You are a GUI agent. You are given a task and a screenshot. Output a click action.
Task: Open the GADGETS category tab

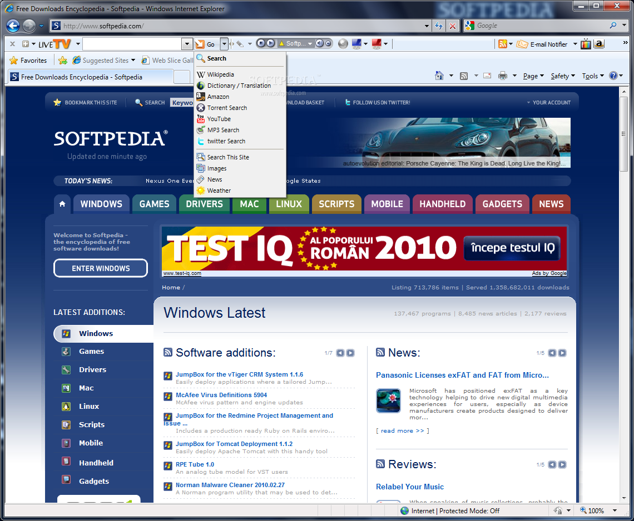[x=502, y=204]
